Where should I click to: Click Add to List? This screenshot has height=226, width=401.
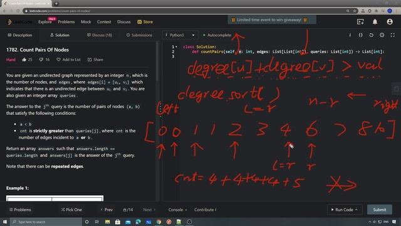coord(68,60)
